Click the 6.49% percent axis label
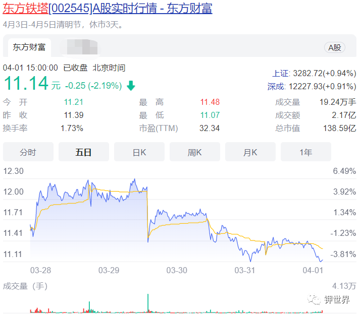This screenshot has width=361, height=315. click(x=344, y=171)
